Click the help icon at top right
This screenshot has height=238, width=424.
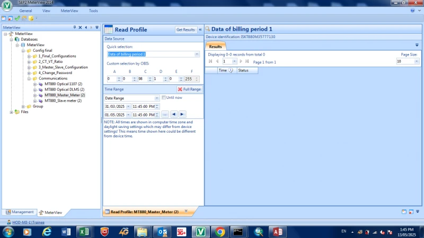[x=412, y=11]
